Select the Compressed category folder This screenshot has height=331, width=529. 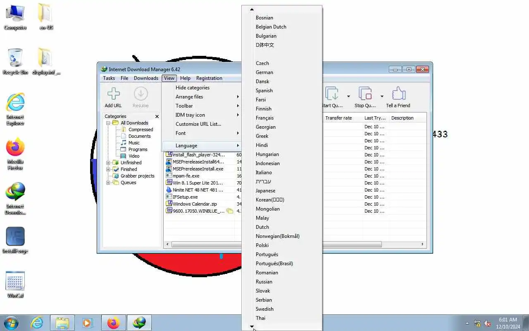coord(141,130)
